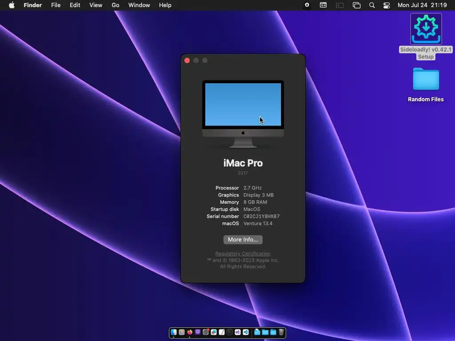The image size is (455, 341).
Task: Click the 2017 model year text
Action: [x=243, y=173]
